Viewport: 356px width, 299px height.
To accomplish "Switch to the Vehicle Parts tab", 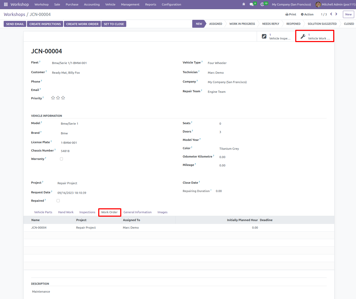I will tap(43, 212).
